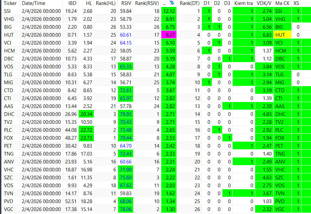Click the Rank(RSIV) column header
Viewport: 311px width, 214px height.
click(x=147, y=3)
